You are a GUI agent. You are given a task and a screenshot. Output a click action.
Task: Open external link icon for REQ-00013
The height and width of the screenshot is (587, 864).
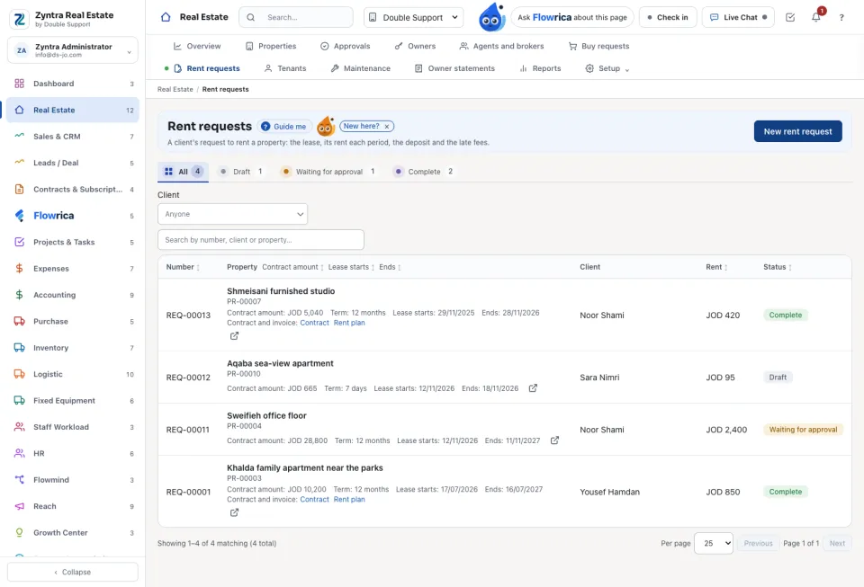[x=234, y=335]
